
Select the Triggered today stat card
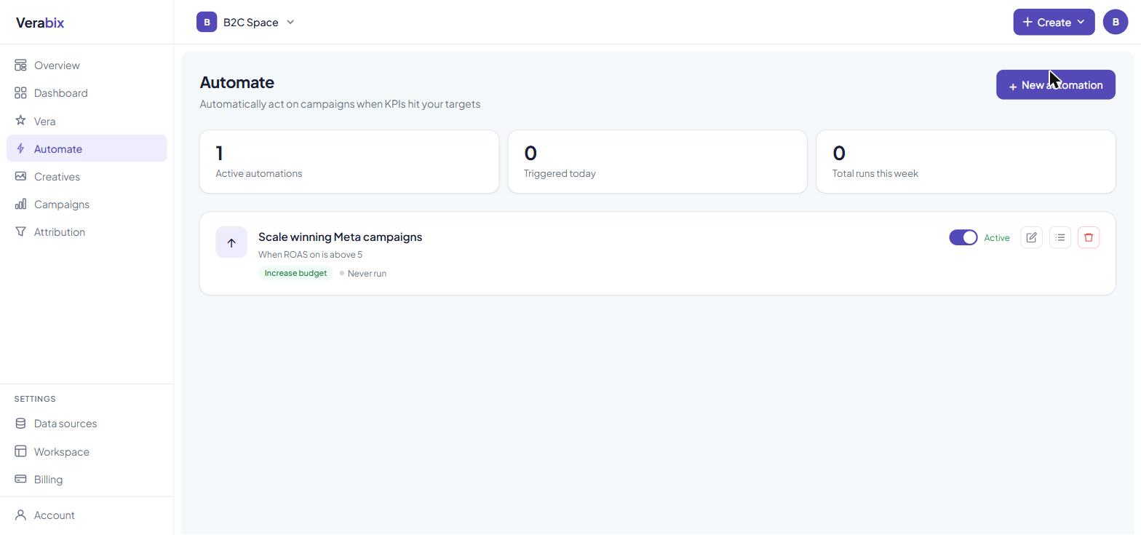click(658, 162)
